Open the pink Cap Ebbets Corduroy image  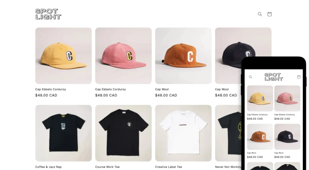[123, 56]
